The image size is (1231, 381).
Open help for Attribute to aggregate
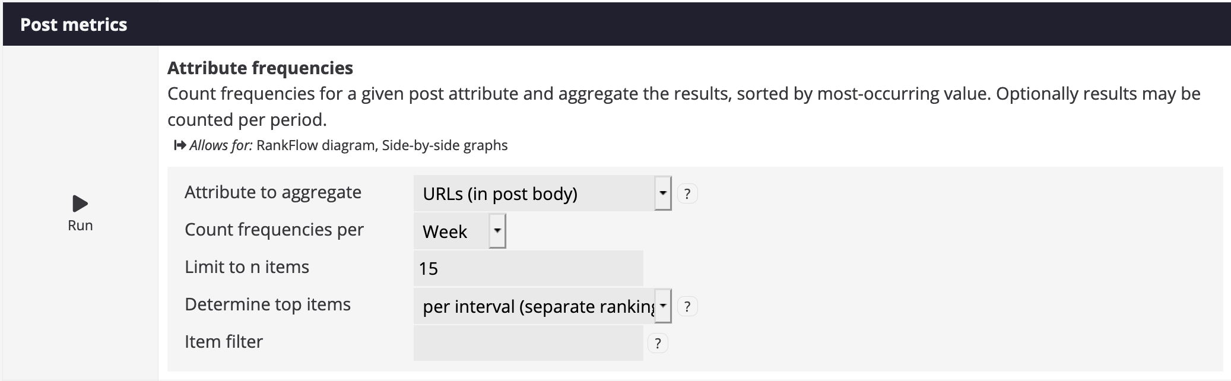click(x=687, y=193)
